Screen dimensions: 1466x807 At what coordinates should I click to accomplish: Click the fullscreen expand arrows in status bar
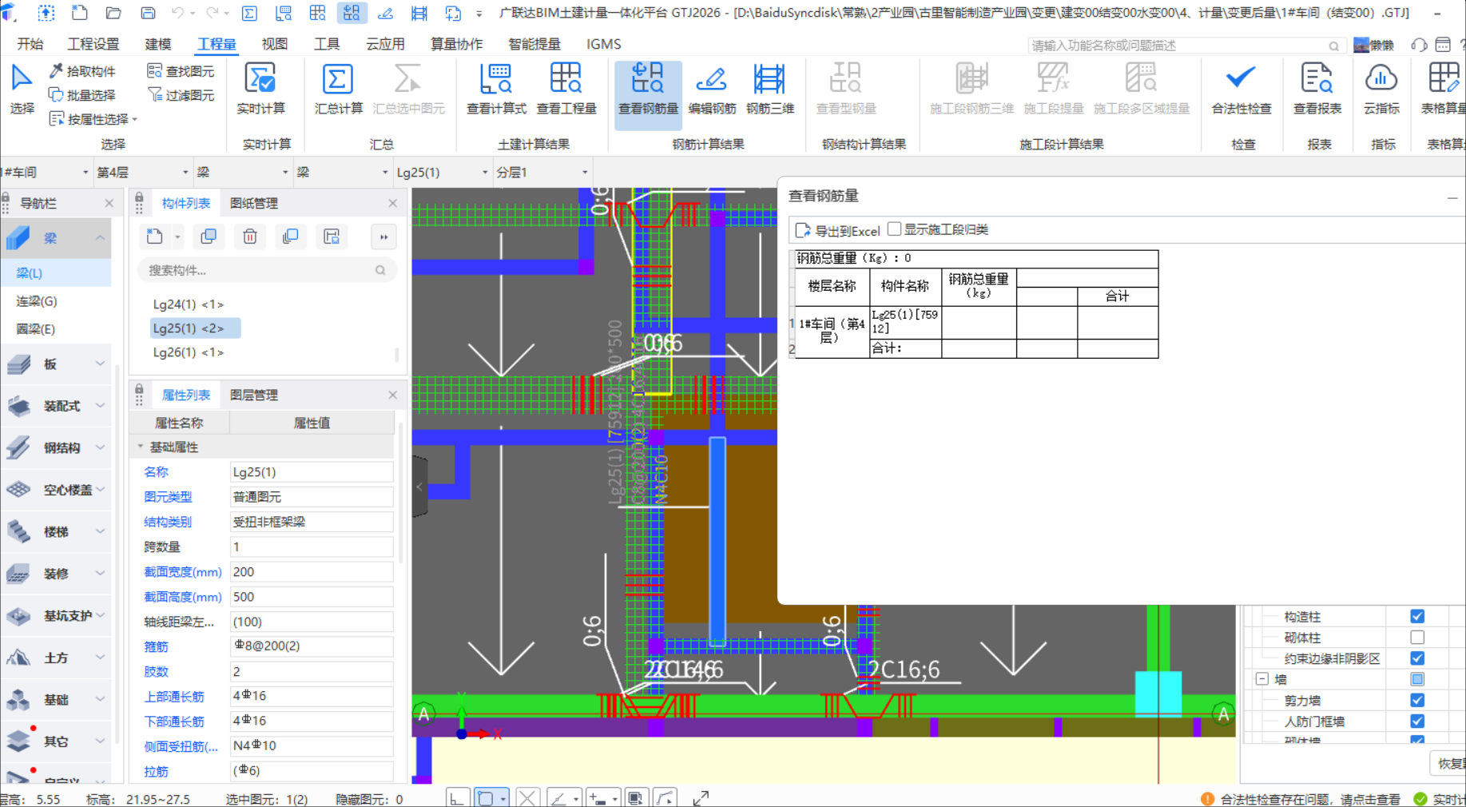click(701, 798)
